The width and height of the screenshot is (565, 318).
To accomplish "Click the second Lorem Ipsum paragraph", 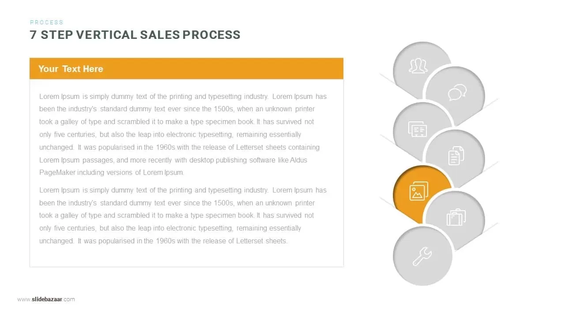I will (x=183, y=216).
